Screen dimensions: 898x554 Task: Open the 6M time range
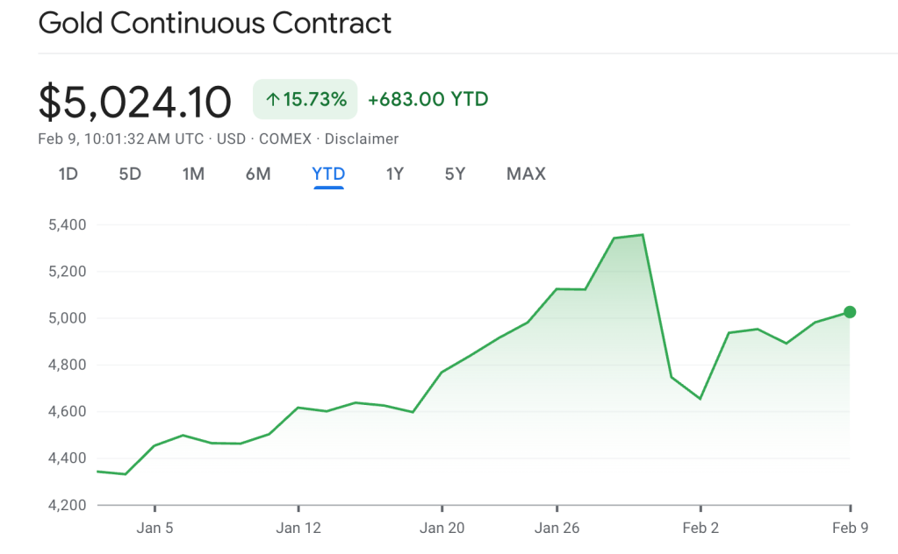258,174
